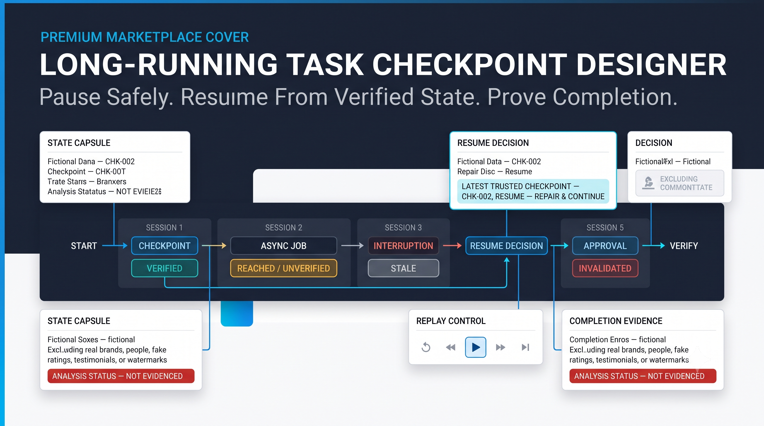
Task: Click the SESSION 5 header
Action: (x=605, y=227)
